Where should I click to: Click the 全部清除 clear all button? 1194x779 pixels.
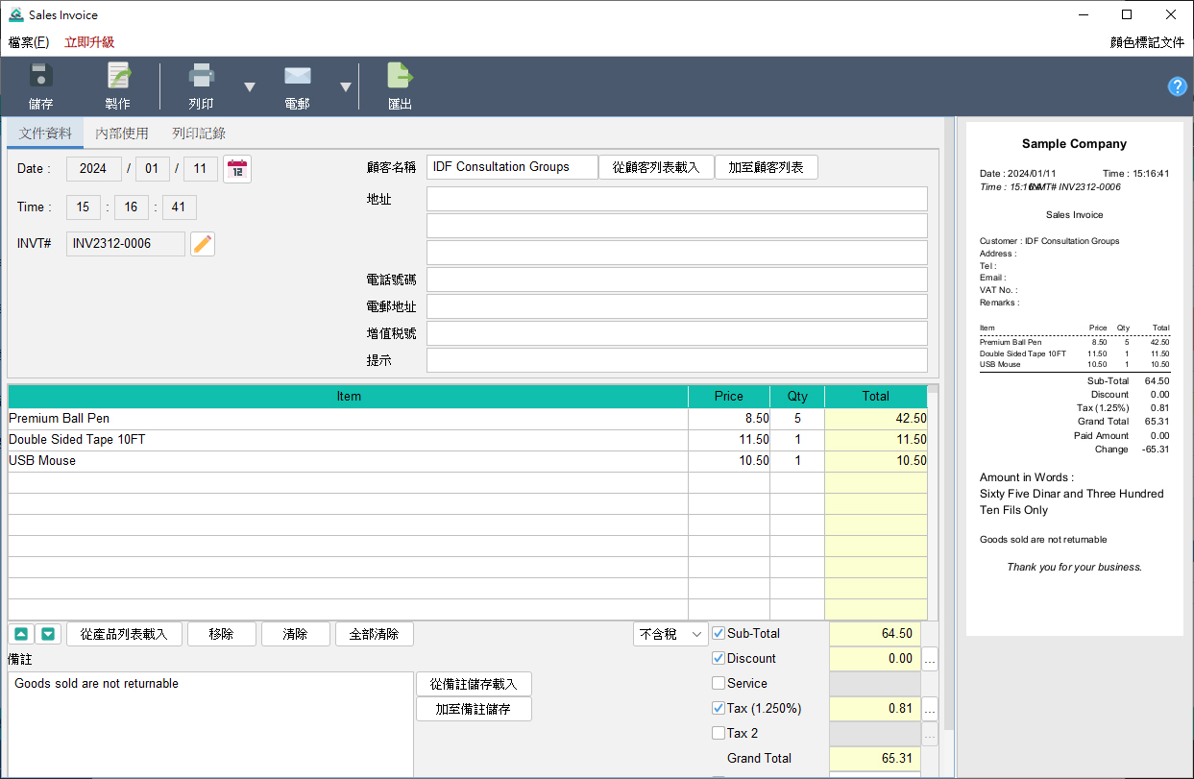[375, 634]
